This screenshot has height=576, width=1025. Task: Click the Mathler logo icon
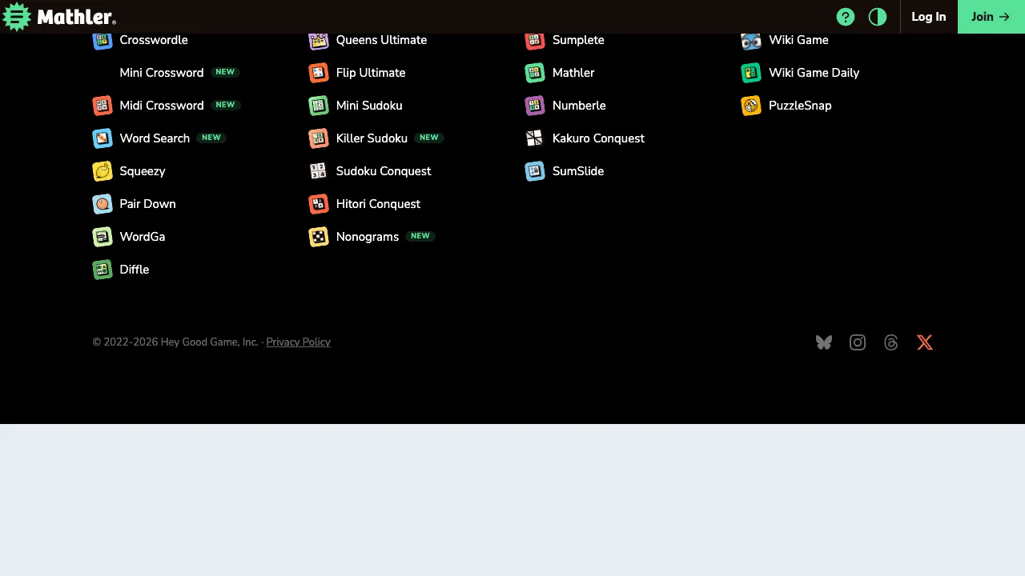point(17,17)
